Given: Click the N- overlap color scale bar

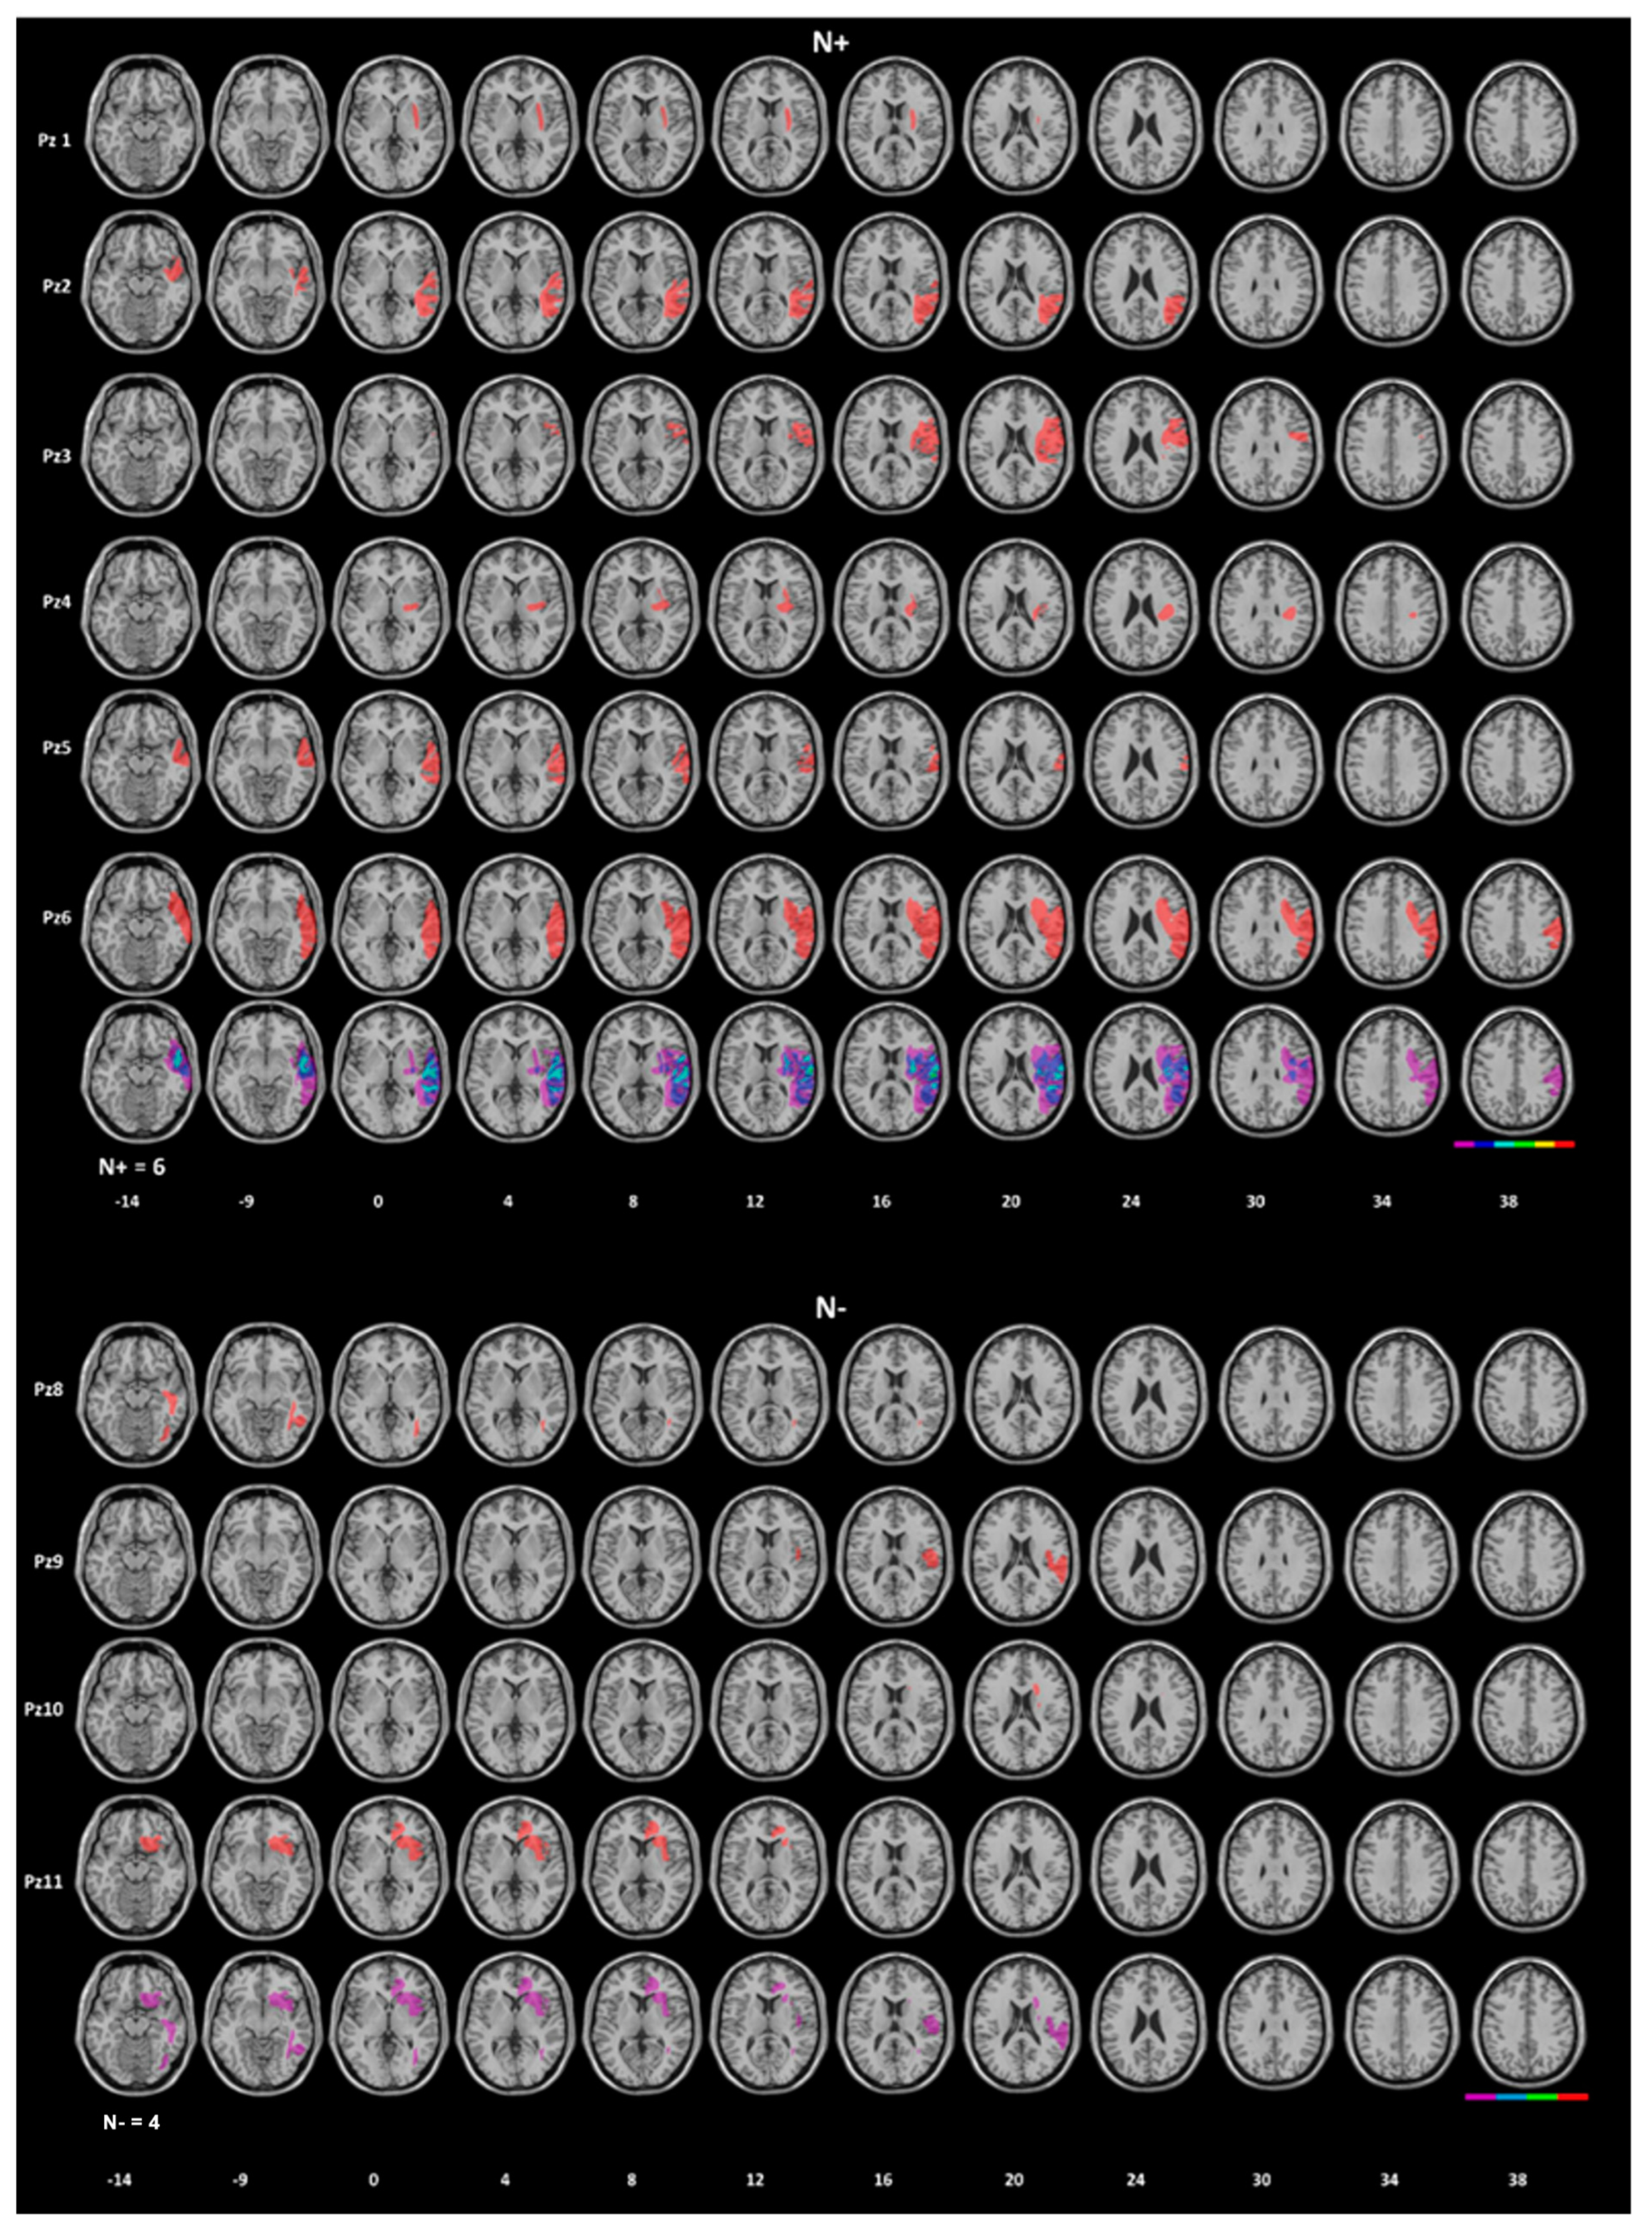Looking at the screenshot, I should pyautogui.click(x=1526, y=2096).
